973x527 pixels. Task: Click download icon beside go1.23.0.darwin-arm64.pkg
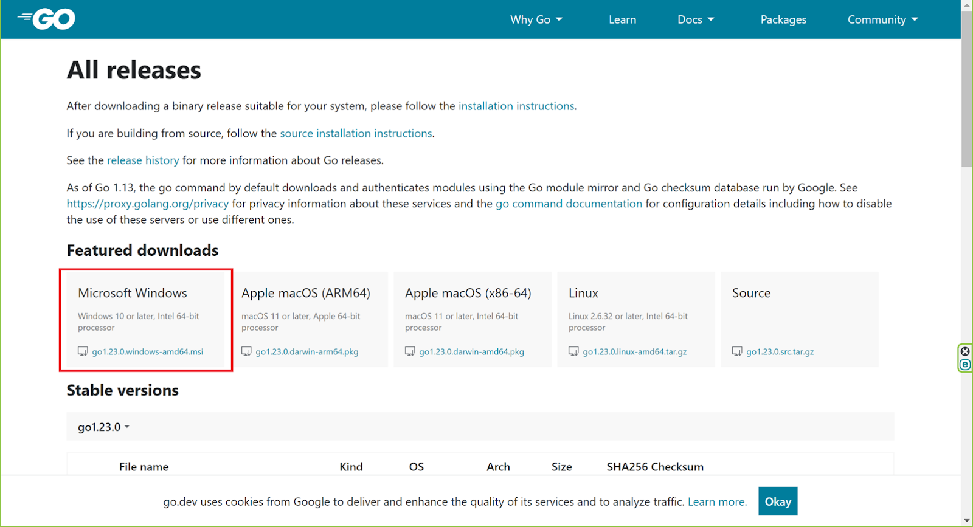point(246,351)
